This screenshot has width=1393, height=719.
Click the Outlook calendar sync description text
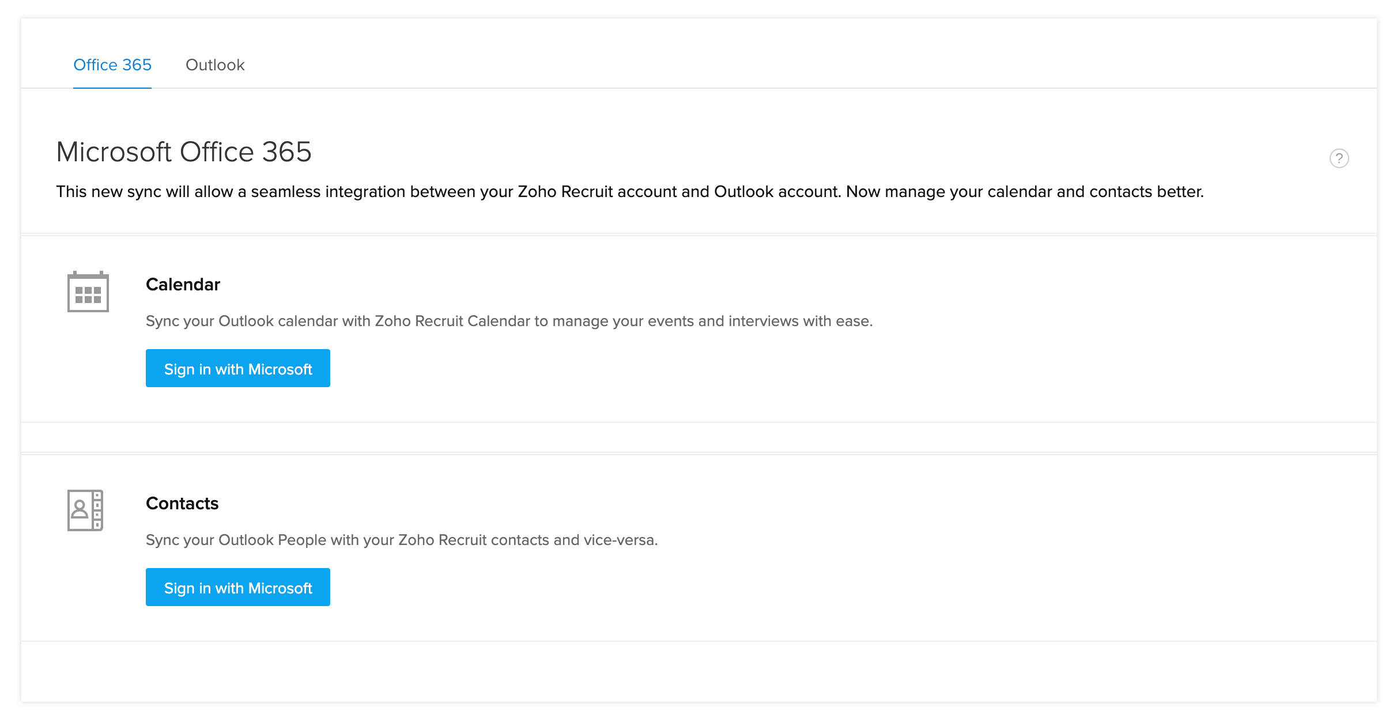click(509, 321)
